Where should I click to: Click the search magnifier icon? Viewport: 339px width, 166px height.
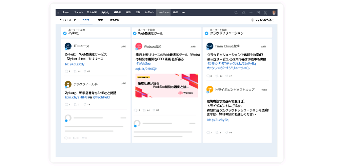point(236,13)
